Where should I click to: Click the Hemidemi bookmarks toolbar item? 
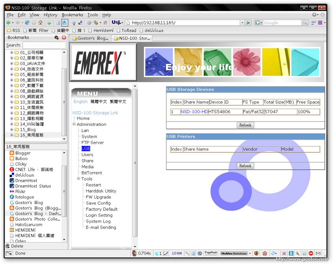pyautogui.click(x=101, y=30)
